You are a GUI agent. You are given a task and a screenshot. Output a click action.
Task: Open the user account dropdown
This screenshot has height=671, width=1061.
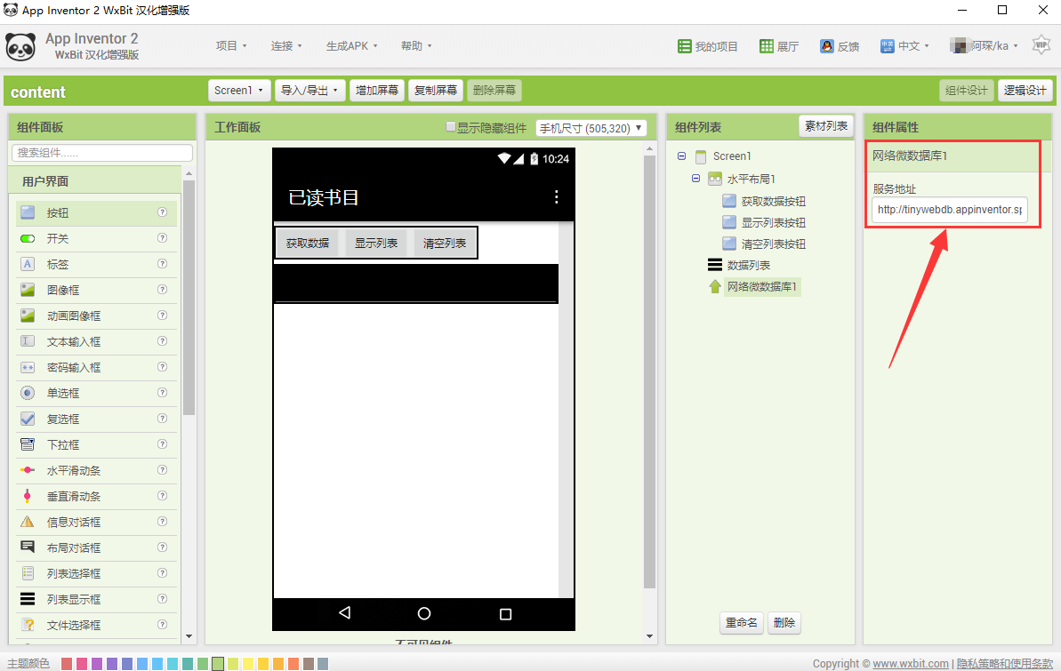(985, 46)
